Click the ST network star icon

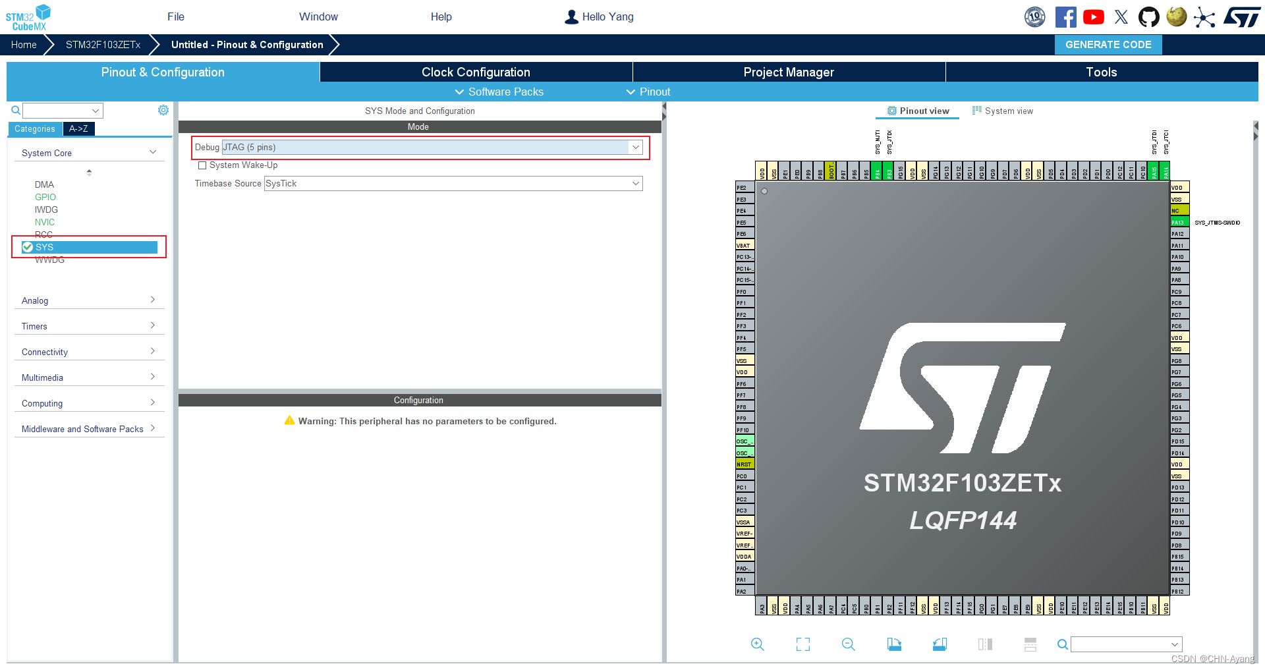click(x=1204, y=17)
